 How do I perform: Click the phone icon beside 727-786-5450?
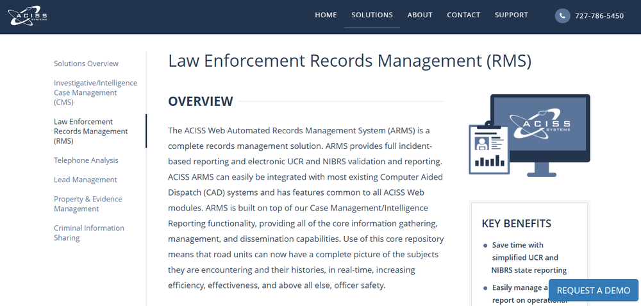[562, 15]
